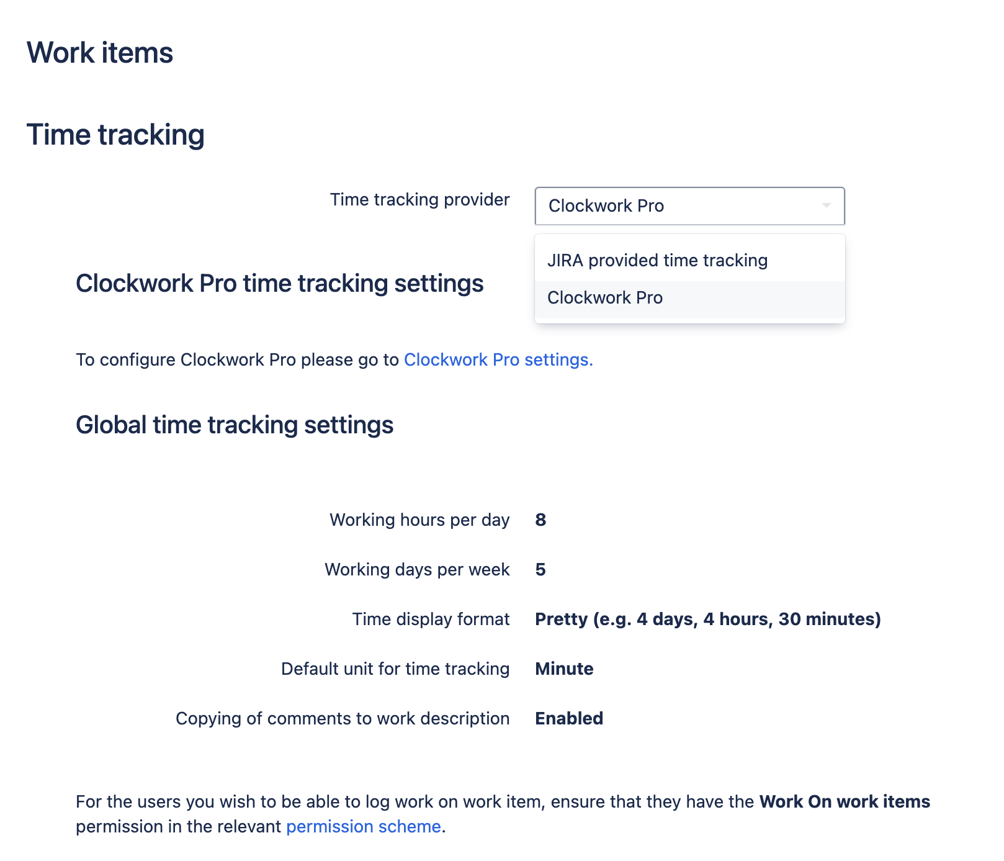Click the Global time tracking settings heading
The width and height of the screenshot is (1004, 861).
coord(235,425)
